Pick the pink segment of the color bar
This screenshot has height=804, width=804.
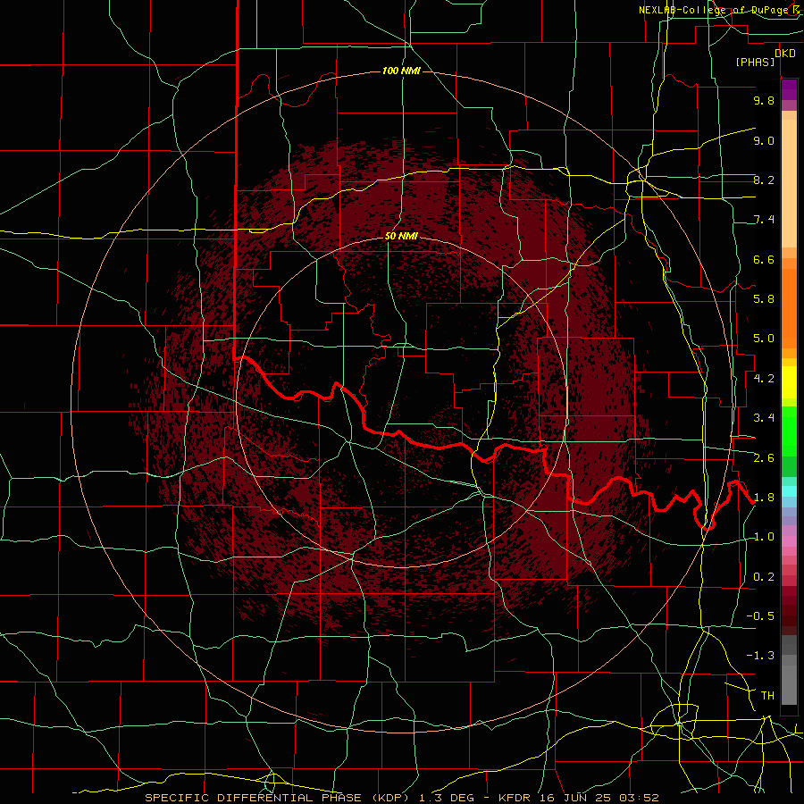789,541
